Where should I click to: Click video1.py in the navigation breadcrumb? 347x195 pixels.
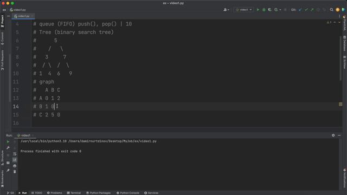point(18,10)
